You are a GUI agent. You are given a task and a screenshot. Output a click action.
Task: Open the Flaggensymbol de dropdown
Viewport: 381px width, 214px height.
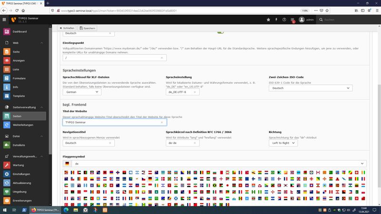pyautogui.click(x=219, y=164)
